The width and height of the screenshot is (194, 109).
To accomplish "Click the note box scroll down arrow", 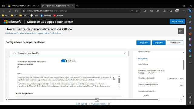I will point(119,87).
